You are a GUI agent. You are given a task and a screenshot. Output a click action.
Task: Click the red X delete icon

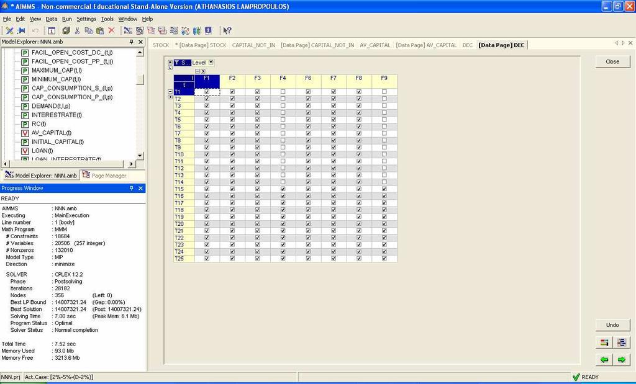point(111,30)
